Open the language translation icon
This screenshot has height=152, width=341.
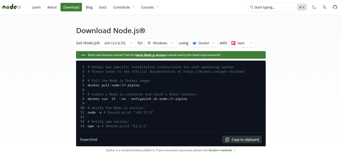coord(324,7)
